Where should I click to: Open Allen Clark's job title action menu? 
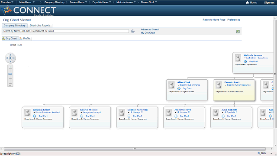[x=178, y=85]
